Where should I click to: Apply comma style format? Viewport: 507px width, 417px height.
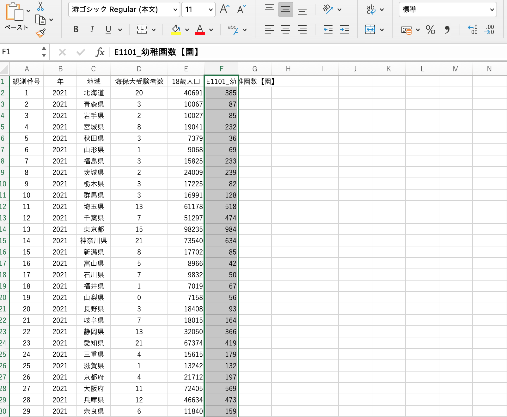[x=447, y=30]
